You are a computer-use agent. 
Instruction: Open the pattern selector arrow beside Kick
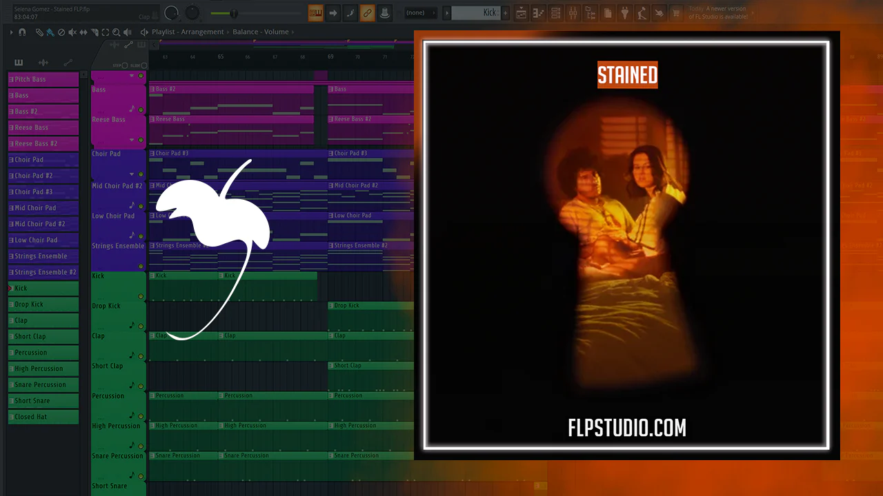tap(447, 13)
